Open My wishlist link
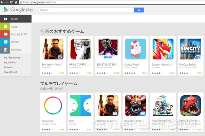 coord(10,62)
